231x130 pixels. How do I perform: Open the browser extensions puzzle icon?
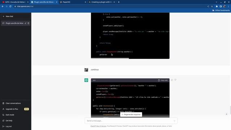(217, 6)
